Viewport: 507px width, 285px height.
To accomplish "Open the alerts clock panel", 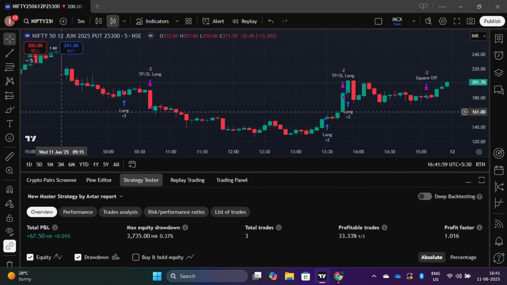I will click(499, 55).
